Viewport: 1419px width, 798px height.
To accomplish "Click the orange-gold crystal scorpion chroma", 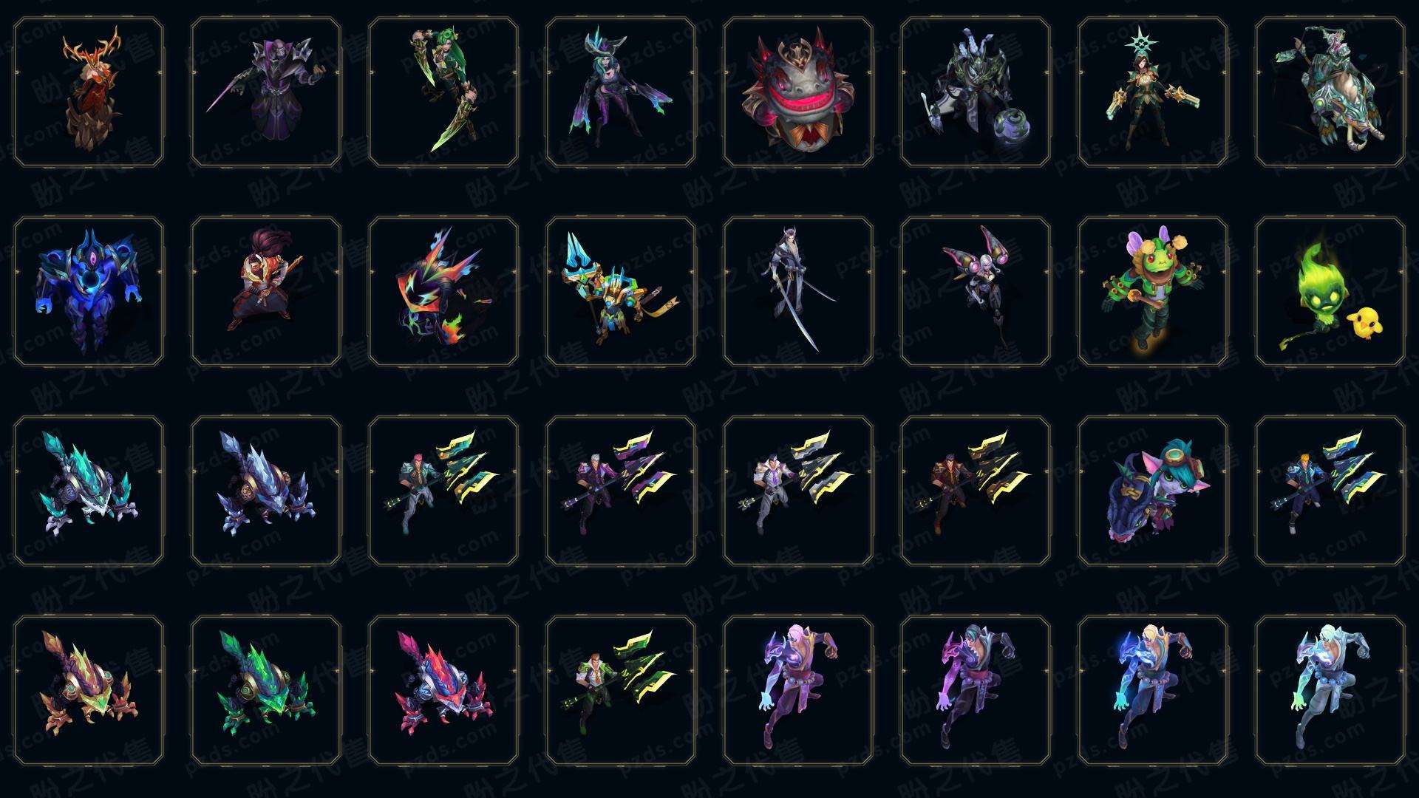I will click(89, 690).
